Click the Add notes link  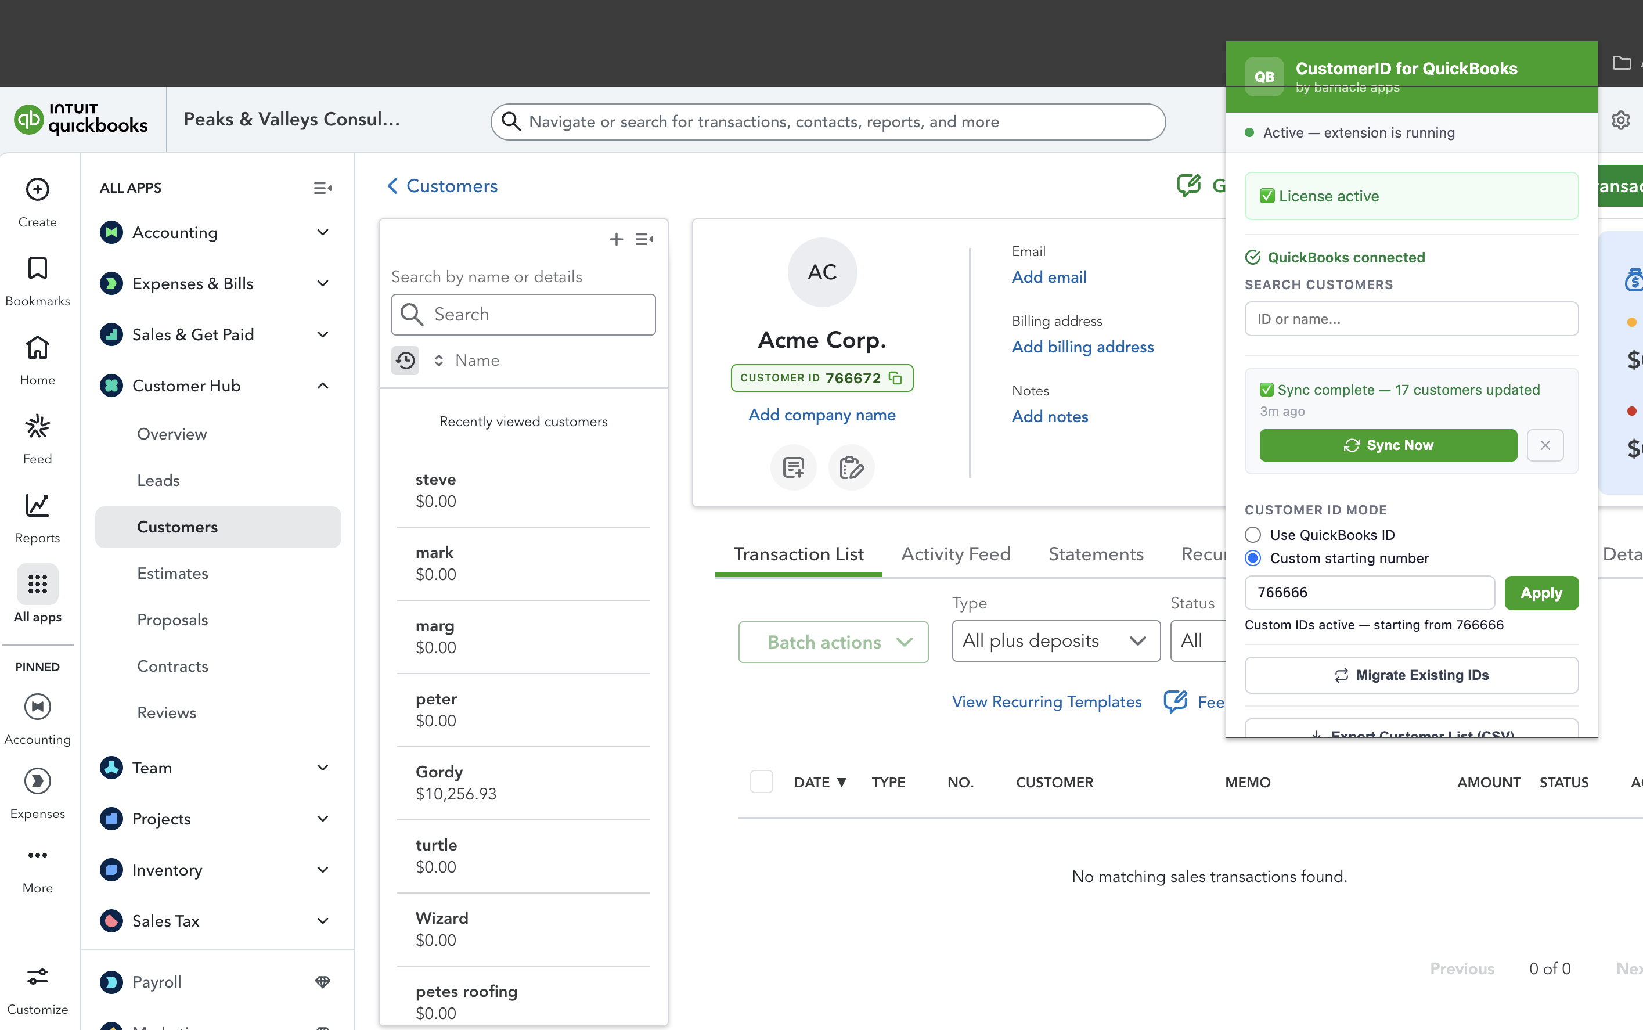(x=1050, y=416)
